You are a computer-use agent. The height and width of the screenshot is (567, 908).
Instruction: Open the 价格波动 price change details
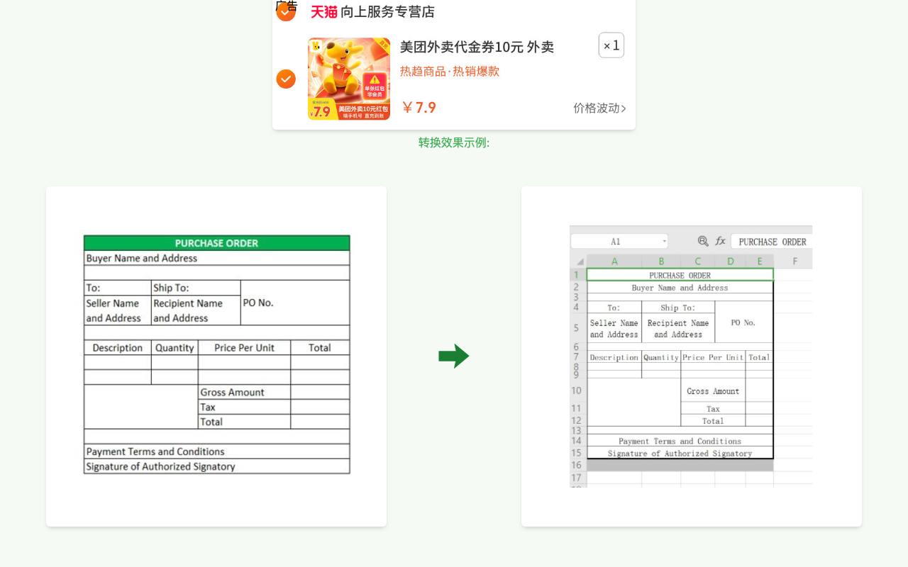[x=599, y=108]
